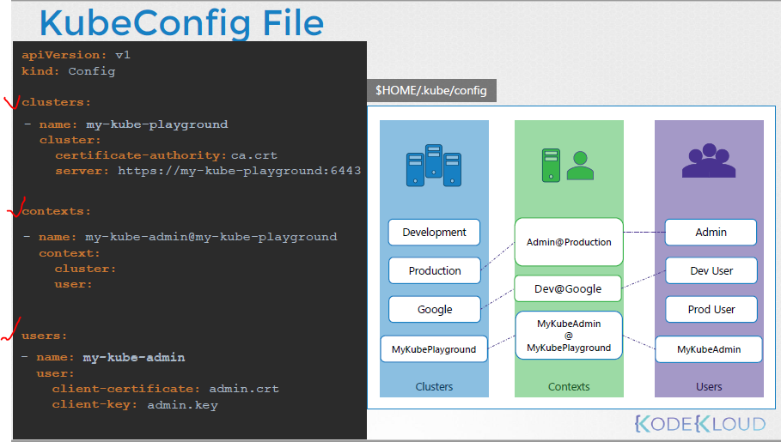The width and height of the screenshot is (781, 442).
Task: Click the 'apiVersion: v1' line
Action: click(x=76, y=55)
